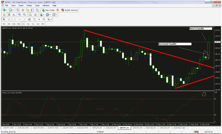Switch to the GBPJPY,M30 chart tab
The height and width of the screenshot is (134, 222).
pyautogui.click(x=9, y=128)
